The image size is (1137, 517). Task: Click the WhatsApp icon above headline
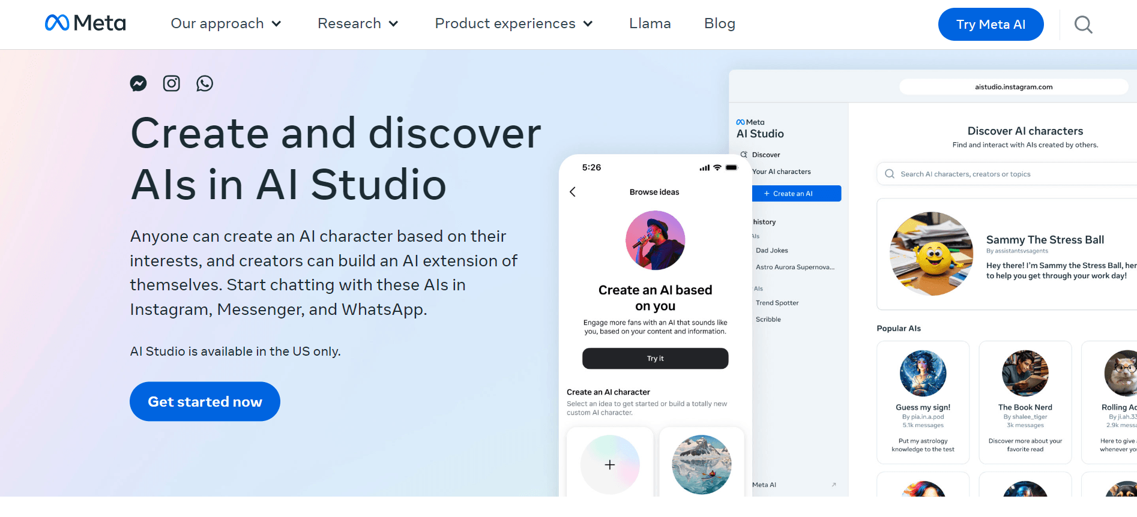tap(205, 83)
